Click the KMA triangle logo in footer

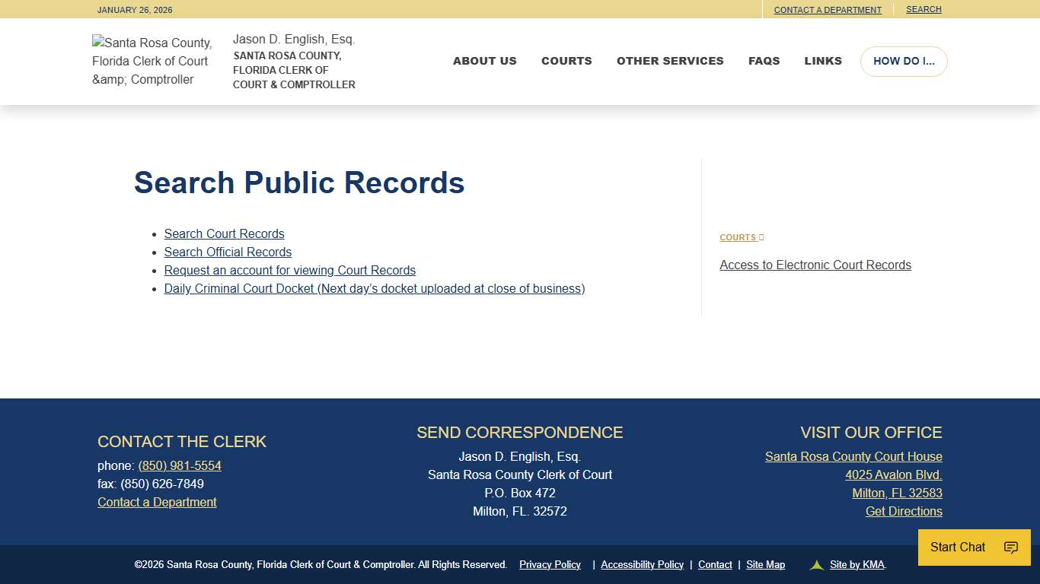point(815,564)
